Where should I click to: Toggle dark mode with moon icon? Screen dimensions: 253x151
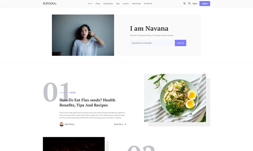point(185,3)
